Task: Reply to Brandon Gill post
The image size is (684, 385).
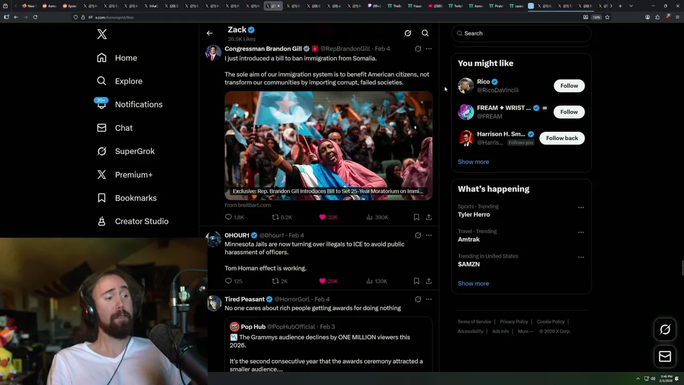Action: [x=234, y=217]
